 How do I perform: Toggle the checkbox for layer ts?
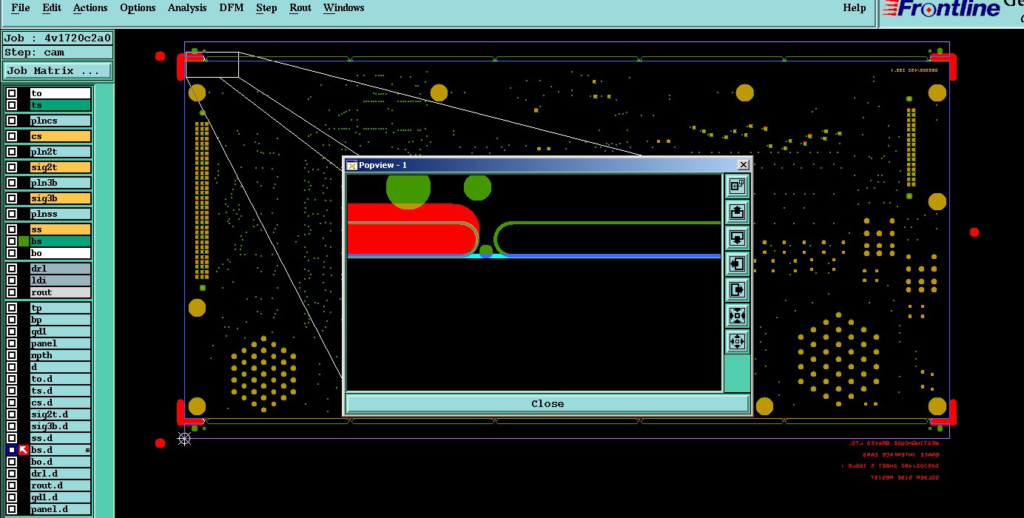[12, 105]
